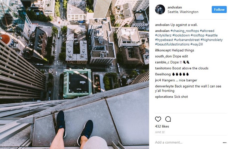The image size is (232, 149).
Task: Open hashtag #altcreed
Action: (207, 31)
